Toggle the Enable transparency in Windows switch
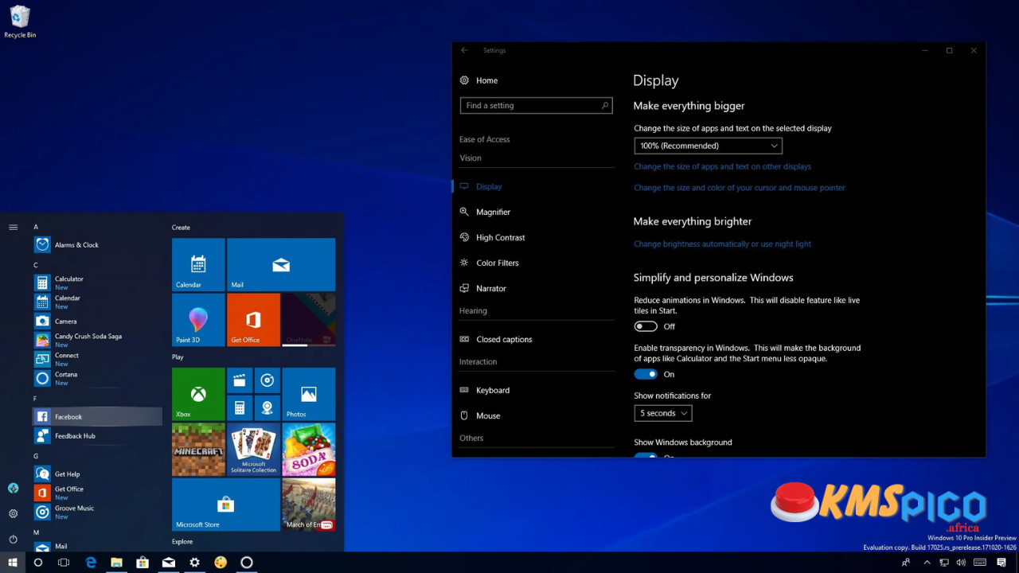Viewport: 1019px width, 573px height. 646,374
